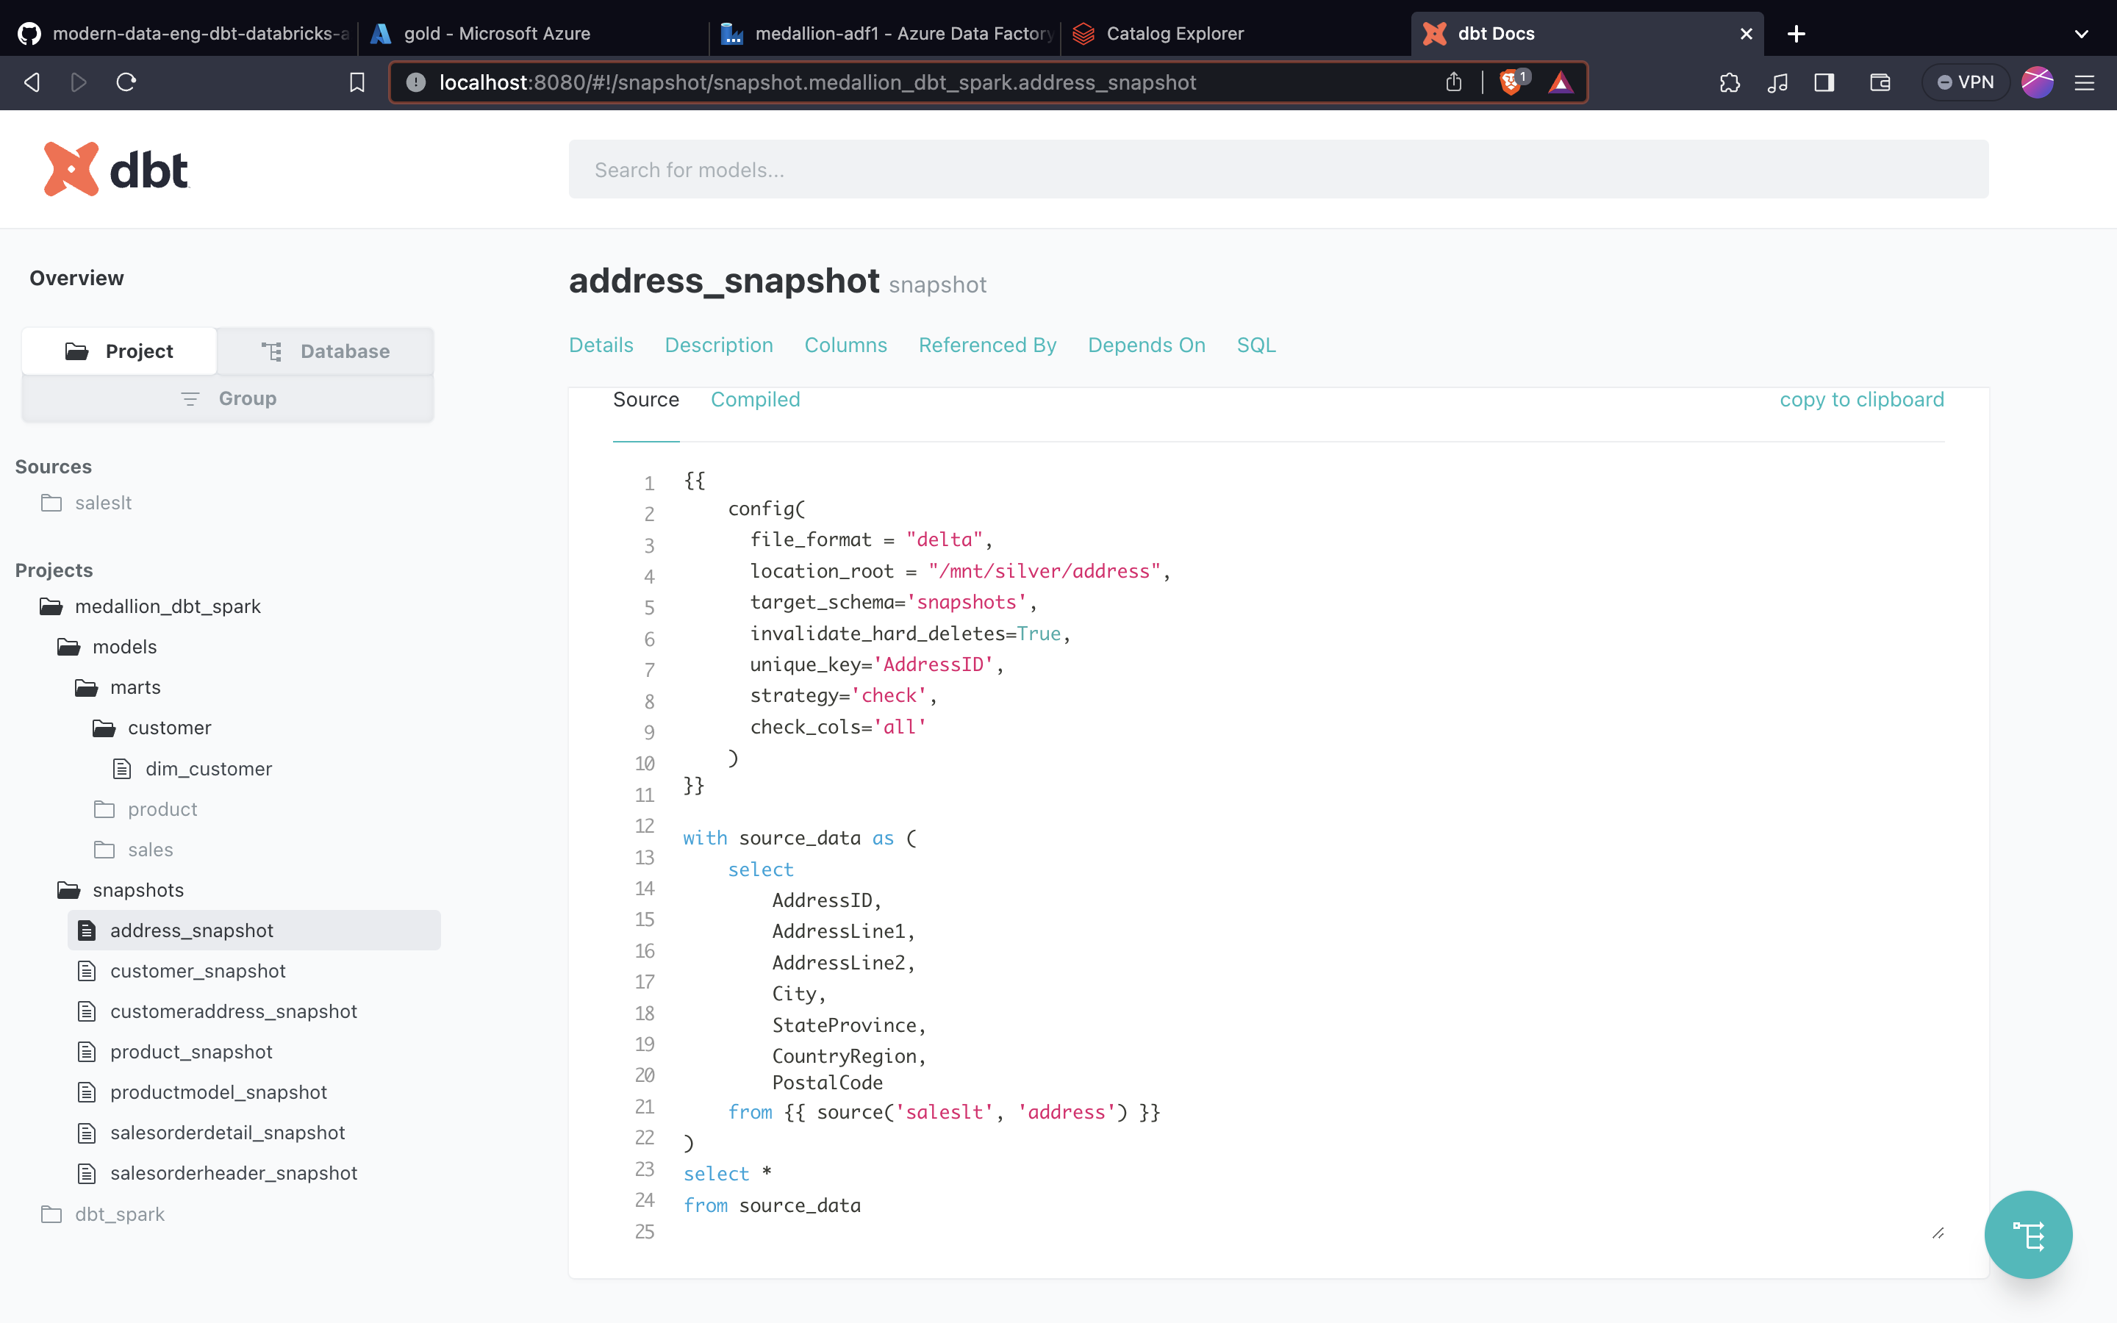Expand sales folder
2117x1323 pixels.
[133, 849]
